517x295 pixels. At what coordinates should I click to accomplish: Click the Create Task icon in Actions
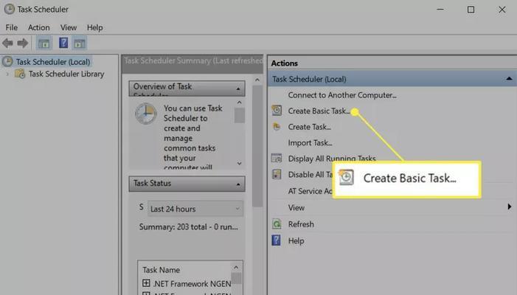277,127
